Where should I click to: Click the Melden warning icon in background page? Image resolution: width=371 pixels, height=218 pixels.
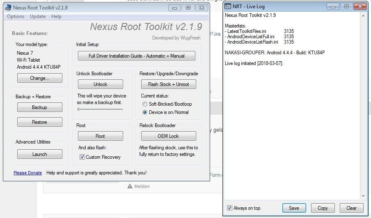click(x=130, y=186)
